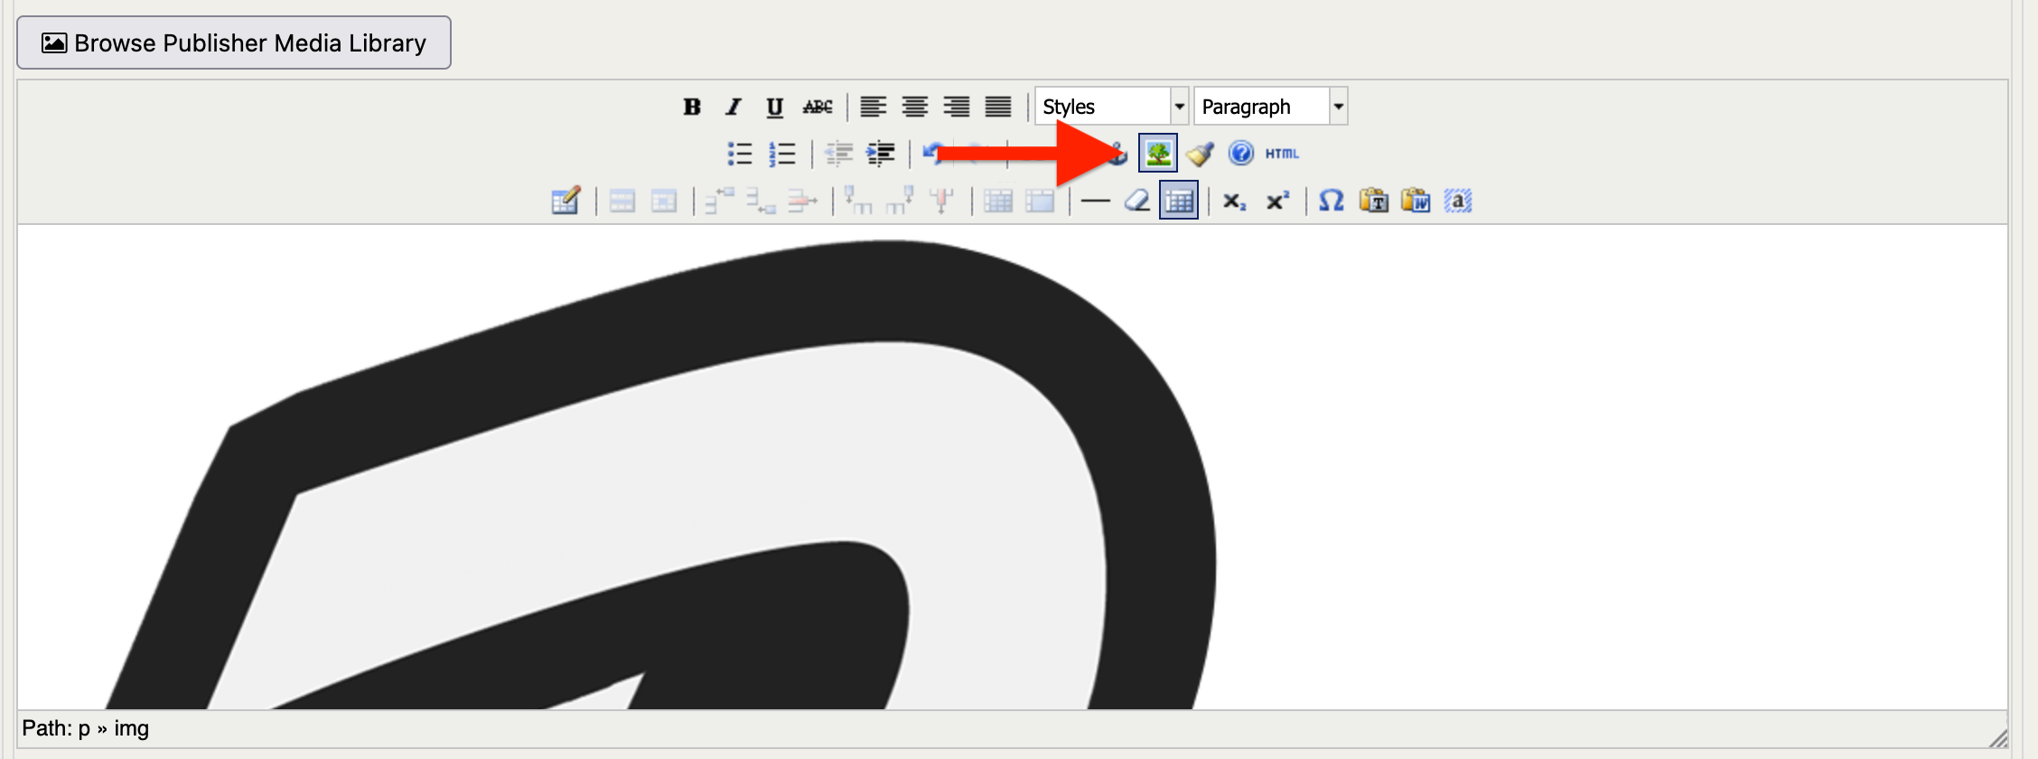Click the insert/edit table icon

[x=566, y=201]
